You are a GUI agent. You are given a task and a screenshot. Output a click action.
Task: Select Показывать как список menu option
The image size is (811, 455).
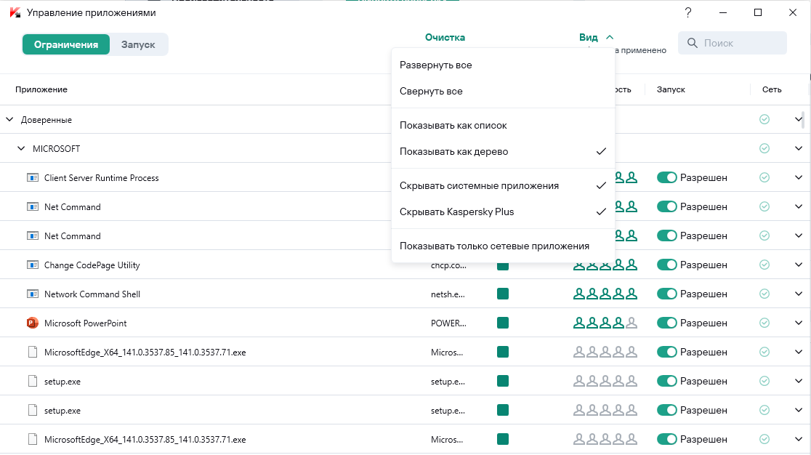coord(453,126)
